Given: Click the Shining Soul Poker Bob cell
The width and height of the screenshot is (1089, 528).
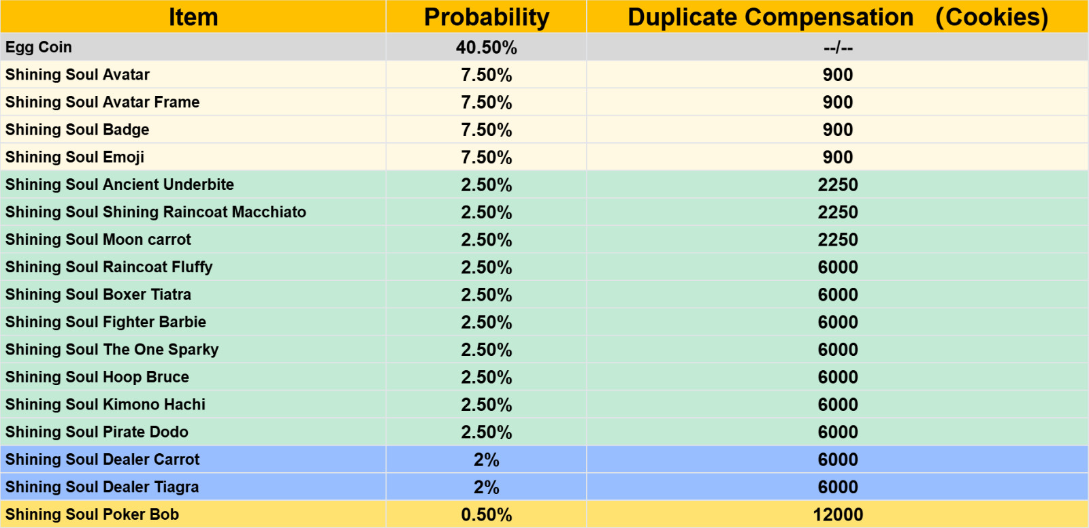Looking at the screenshot, I should click(193, 514).
